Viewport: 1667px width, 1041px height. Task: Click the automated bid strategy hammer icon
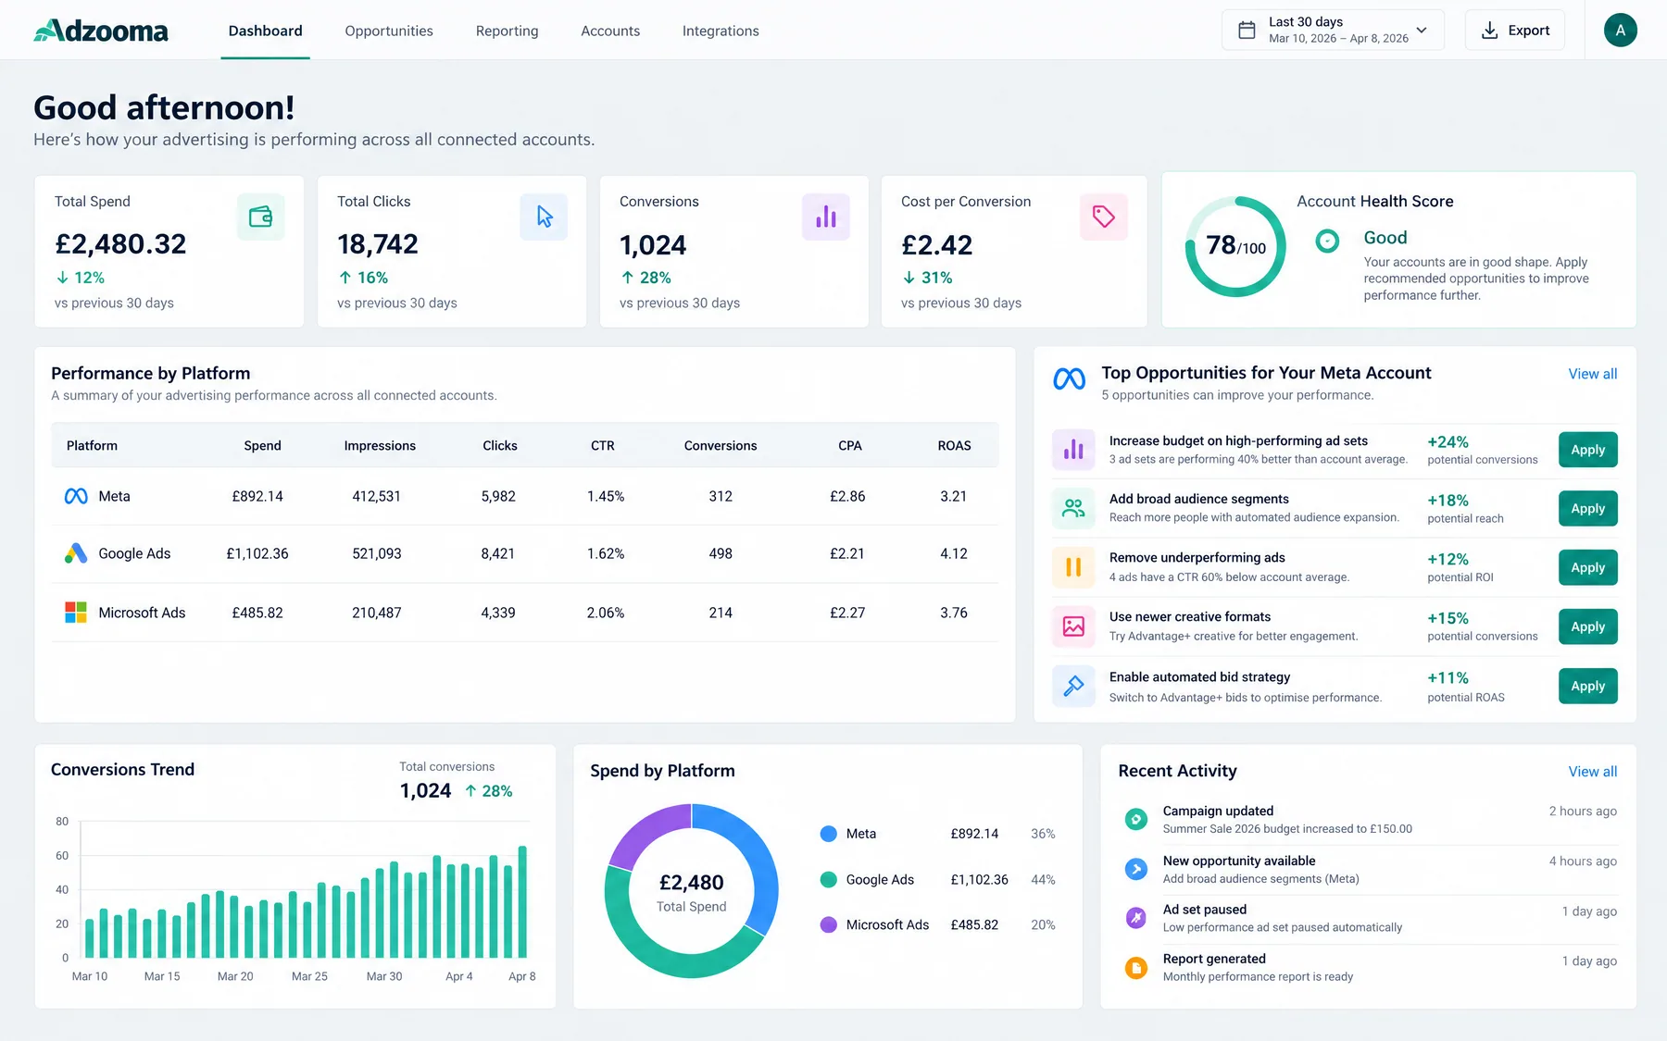(1073, 686)
